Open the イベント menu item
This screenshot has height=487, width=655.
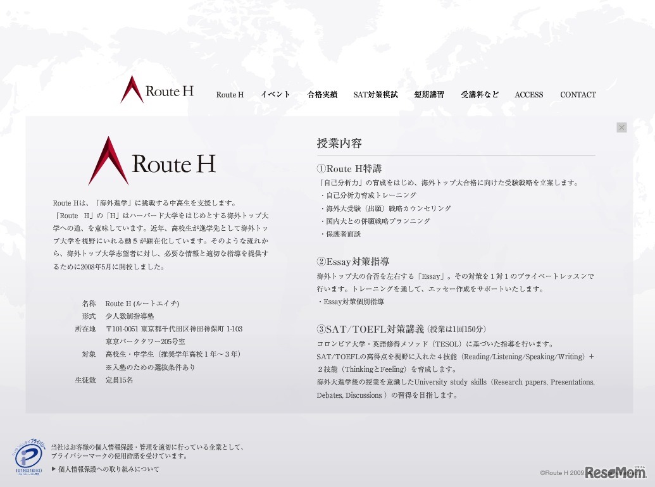pos(275,95)
